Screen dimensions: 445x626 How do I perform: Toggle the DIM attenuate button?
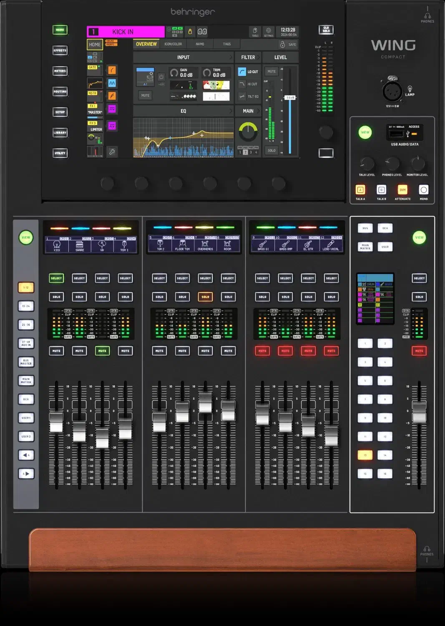[x=402, y=190]
